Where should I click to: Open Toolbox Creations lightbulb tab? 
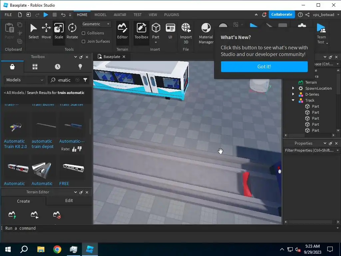tap(80, 67)
